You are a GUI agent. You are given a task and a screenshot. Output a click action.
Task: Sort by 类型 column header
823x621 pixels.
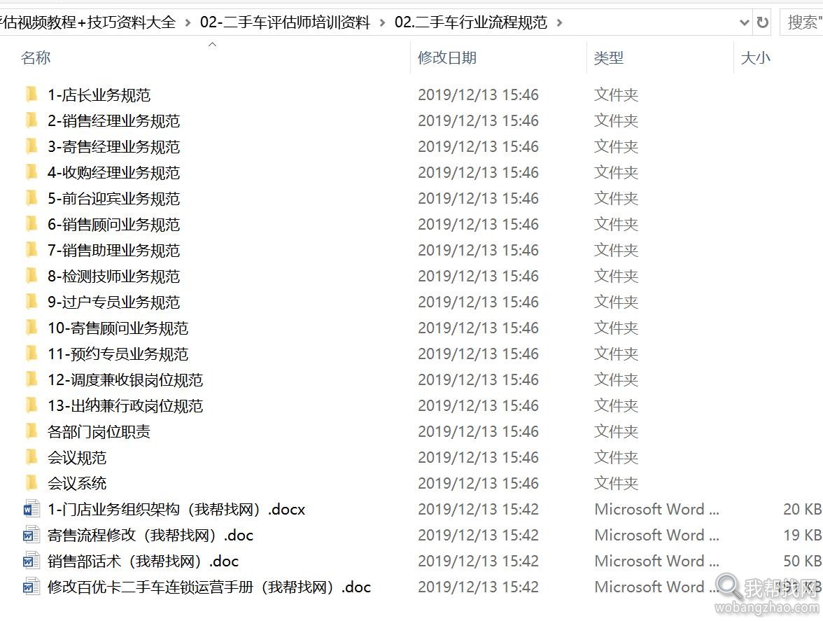point(608,57)
